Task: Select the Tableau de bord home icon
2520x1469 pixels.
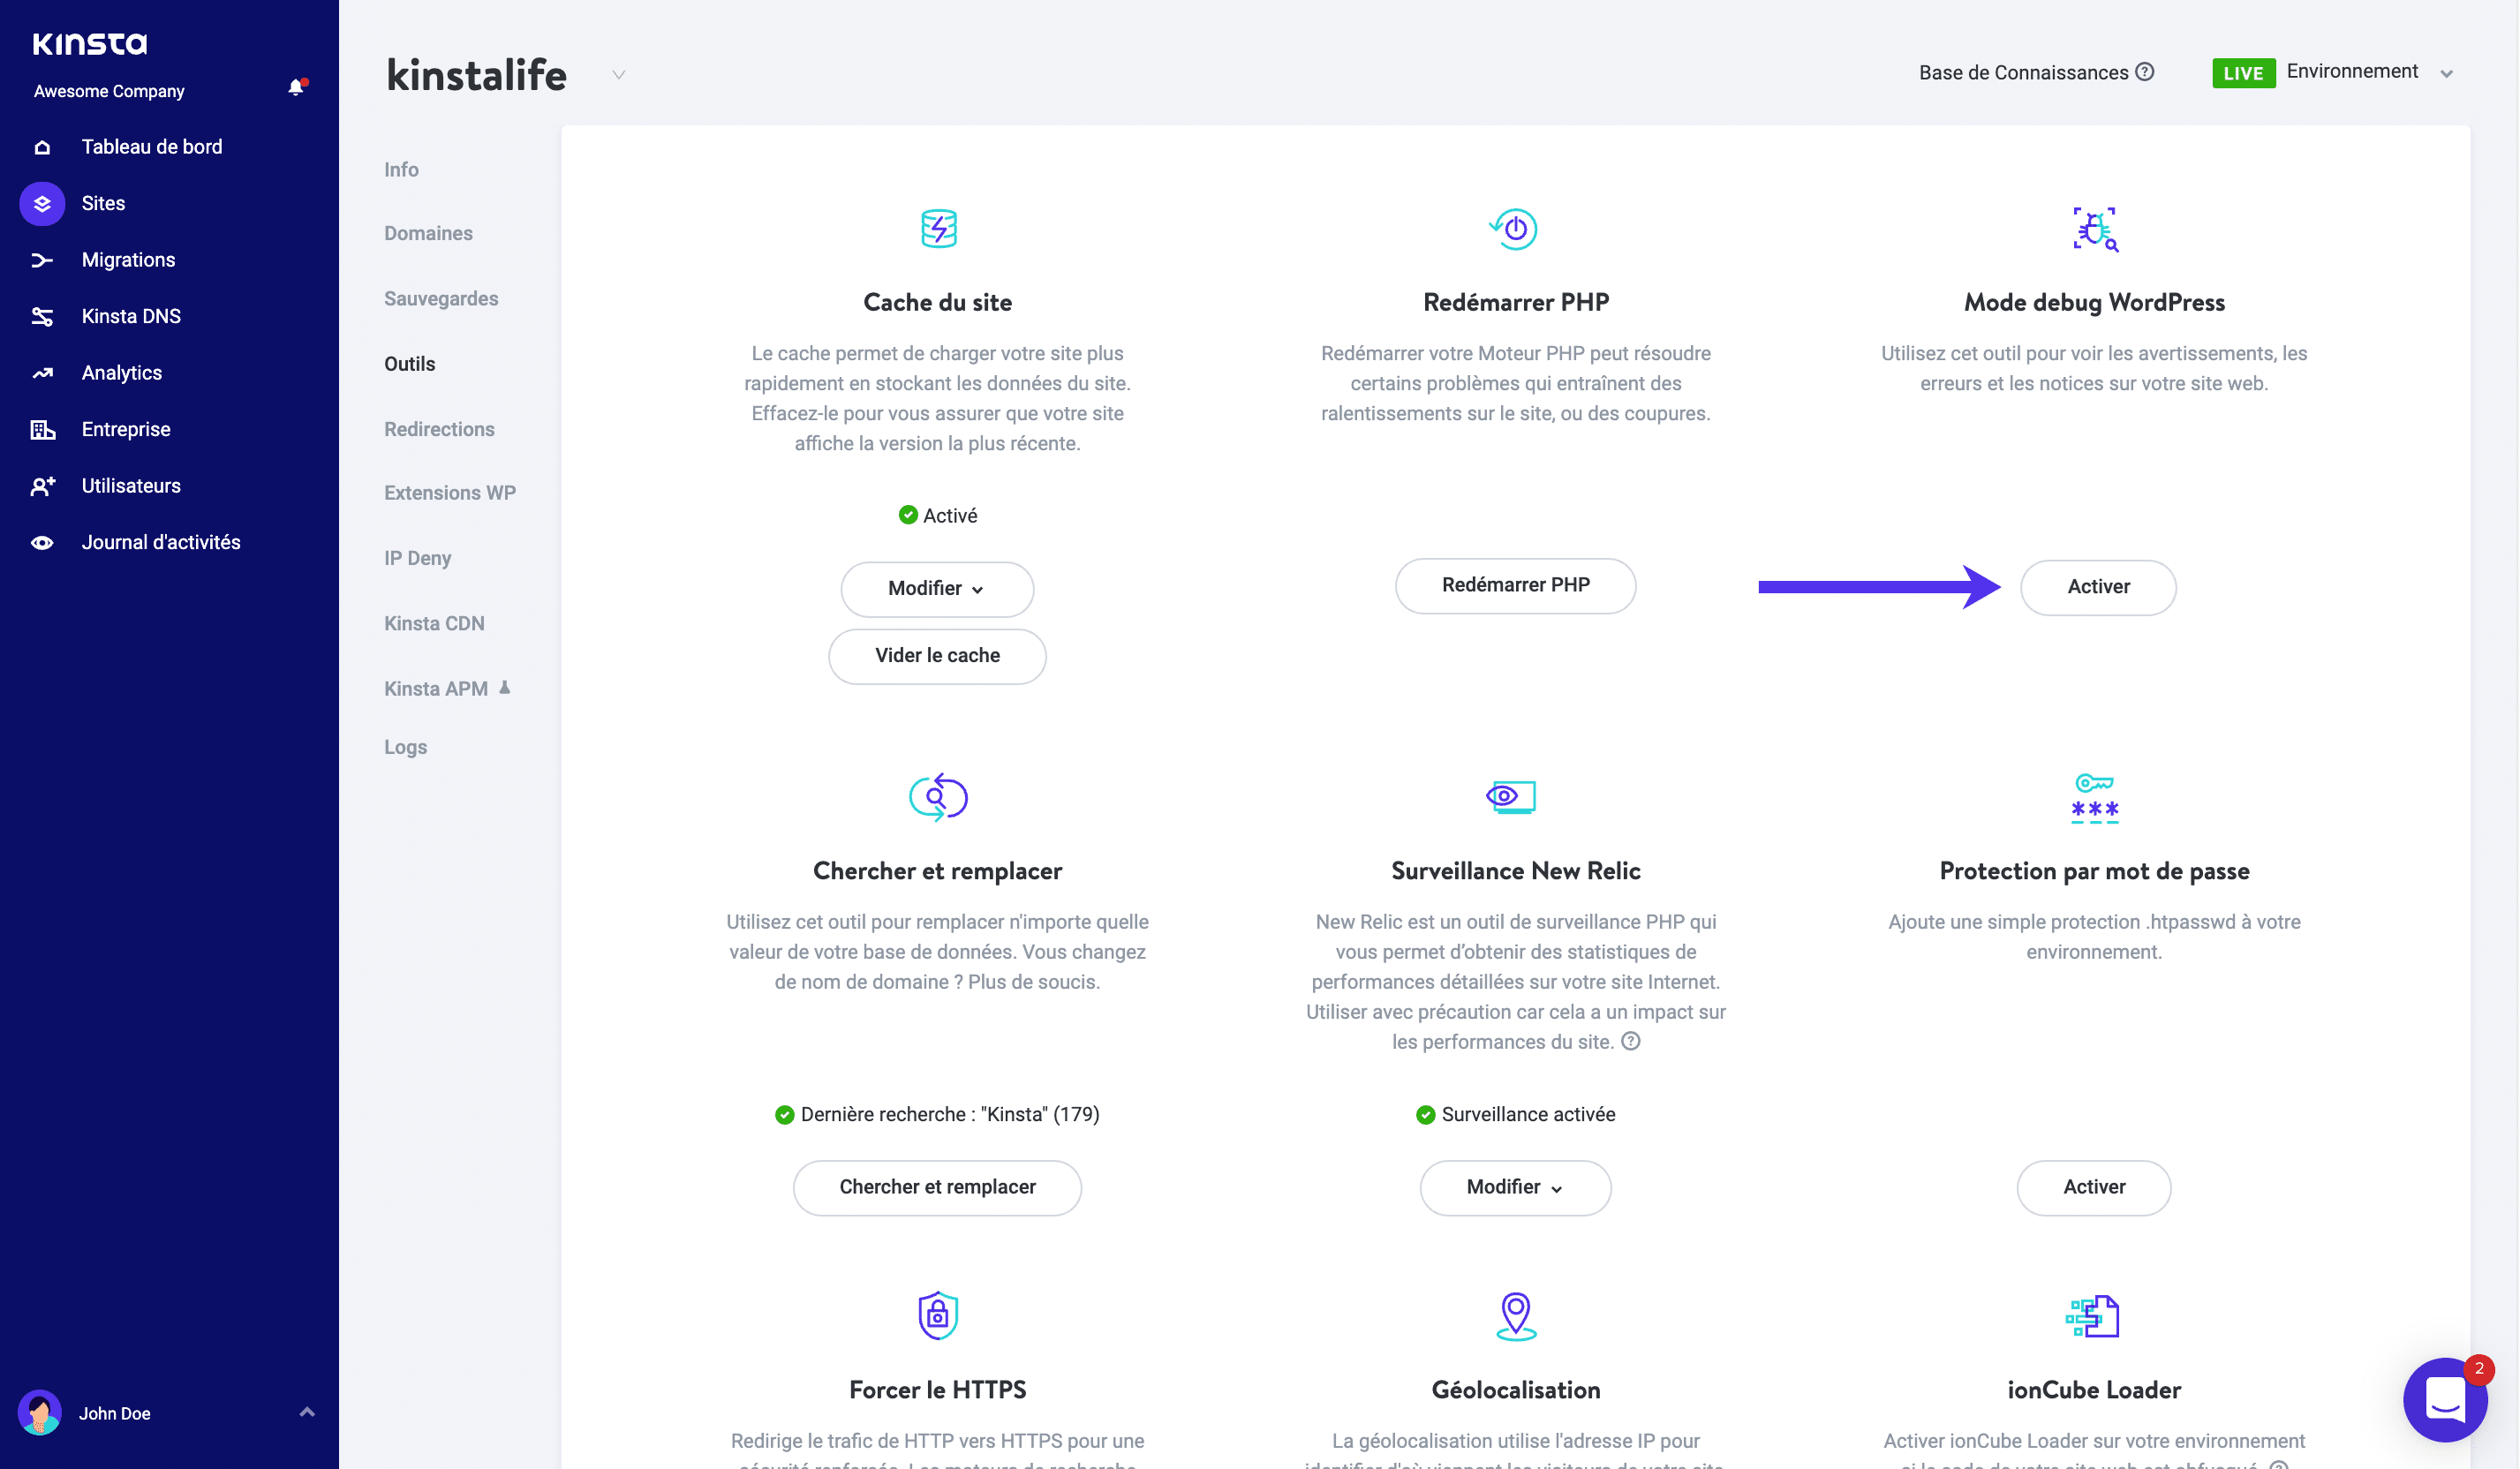Action: [42, 146]
